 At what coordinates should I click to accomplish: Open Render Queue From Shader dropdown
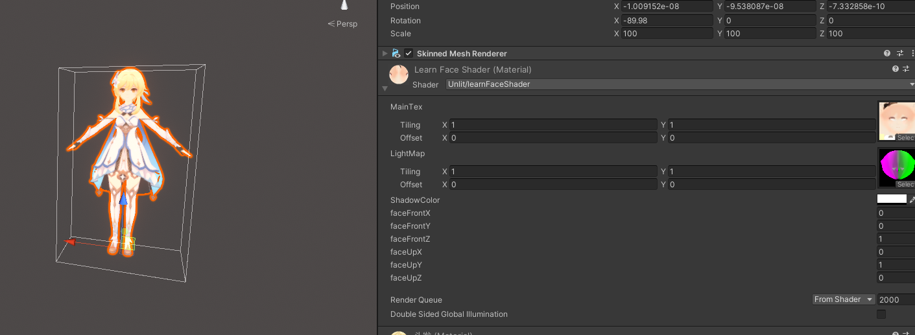coord(844,299)
